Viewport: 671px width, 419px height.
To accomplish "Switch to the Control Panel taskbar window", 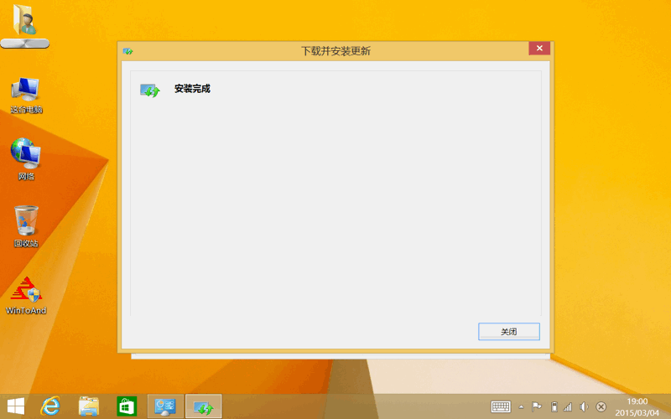I will [165, 406].
